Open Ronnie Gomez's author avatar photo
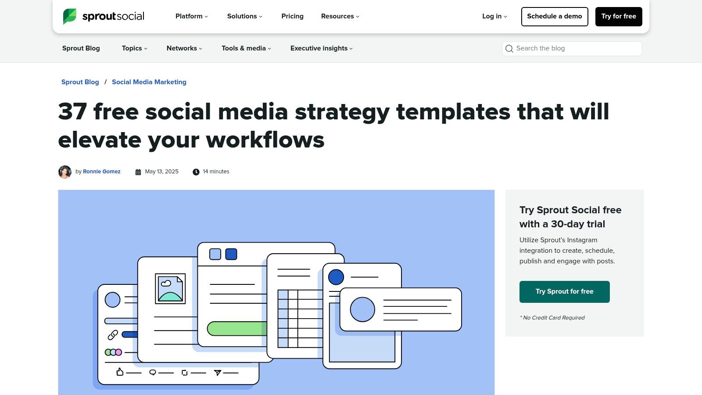 [64, 172]
